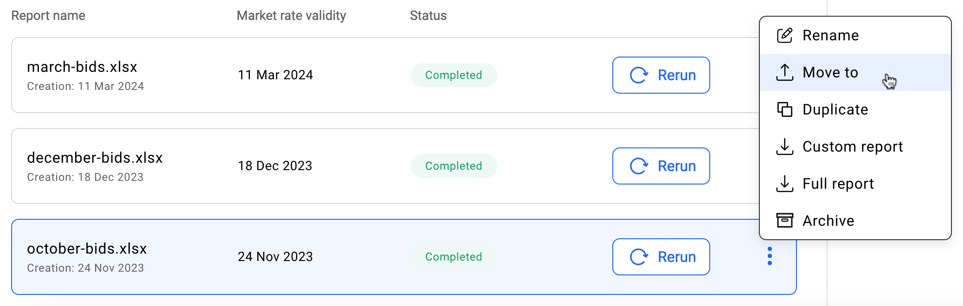
Task: Click the Move to upload icon
Action: tap(784, 72)
